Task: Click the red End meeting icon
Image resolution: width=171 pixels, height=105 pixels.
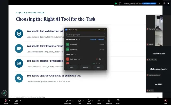Action: 166,101
